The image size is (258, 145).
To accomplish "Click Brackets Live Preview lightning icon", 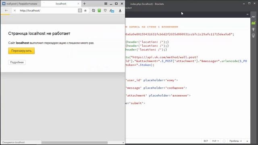I will (254, 17).
